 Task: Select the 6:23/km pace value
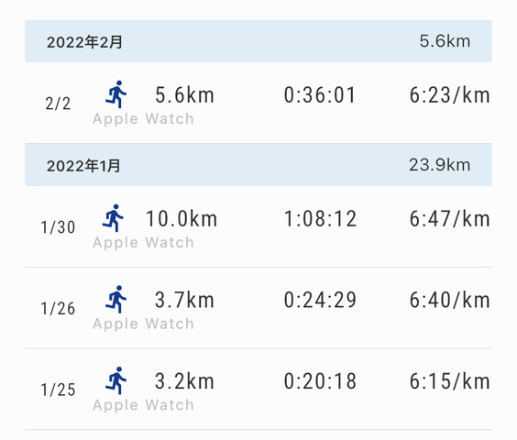pos(449,95)
